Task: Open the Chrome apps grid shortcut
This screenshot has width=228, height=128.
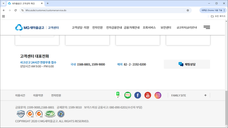Action: coord(4,16)
